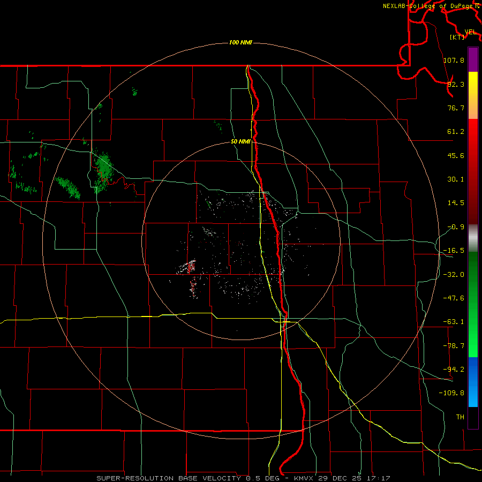Select the 61.2 scale value

[x=456, y=132]
